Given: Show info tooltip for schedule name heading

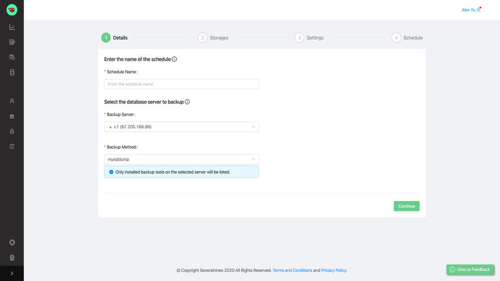Looking at the screenshot, I should (174, 59).
